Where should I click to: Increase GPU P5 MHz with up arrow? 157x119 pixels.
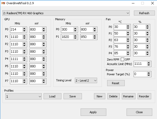[x=24, y=65]
